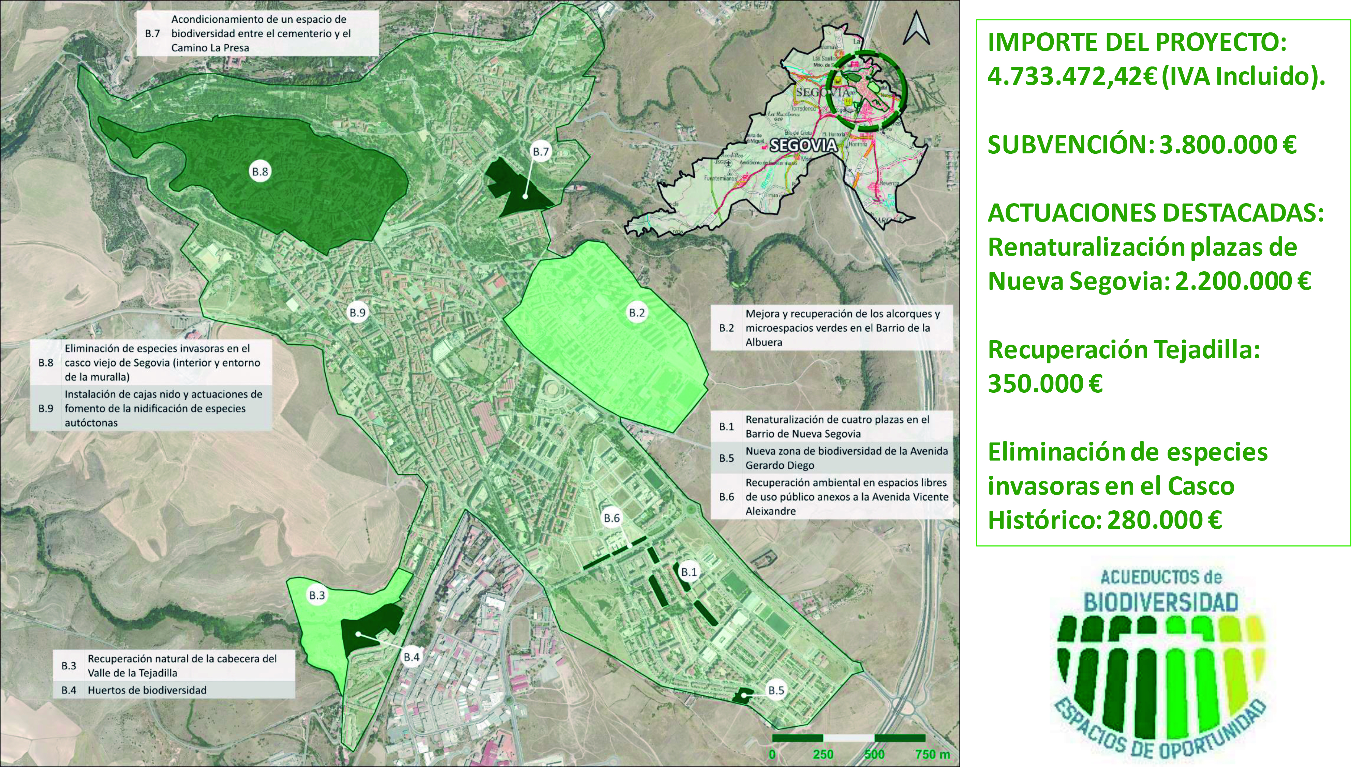Select the B.8 map marker
Viewport: 1364px width, 767px height.
[260, 171]
